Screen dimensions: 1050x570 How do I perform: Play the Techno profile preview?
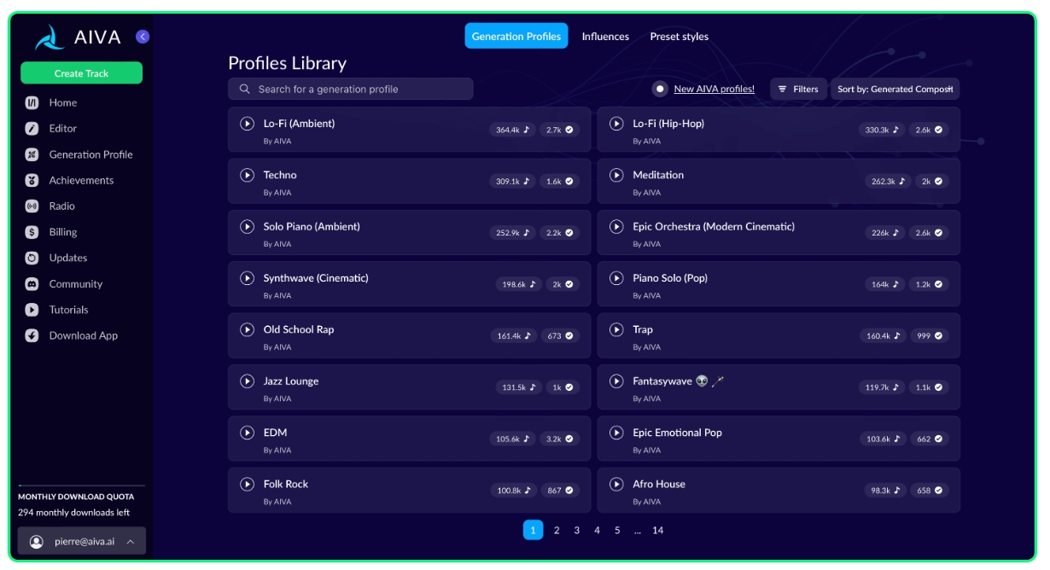[248, 175]
